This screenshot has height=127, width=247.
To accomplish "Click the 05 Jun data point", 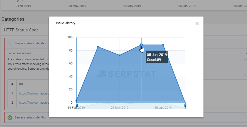I will click(141, 45).
